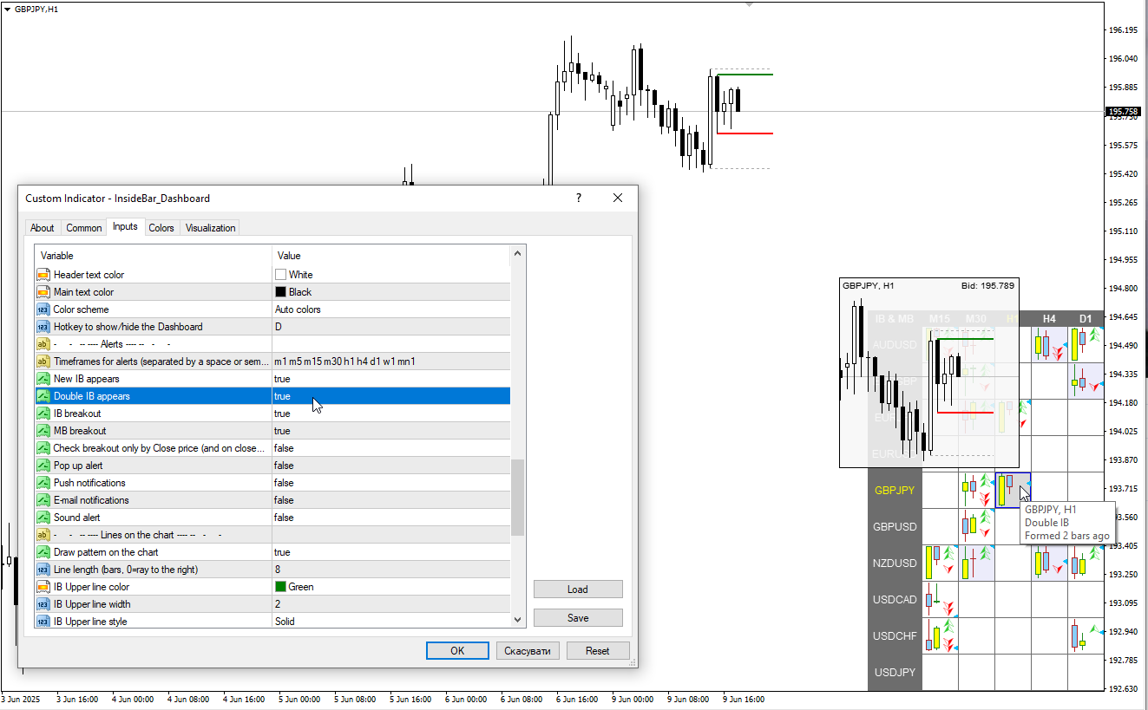
Task: Click the Скасувати cancel button
Action: 528,650
